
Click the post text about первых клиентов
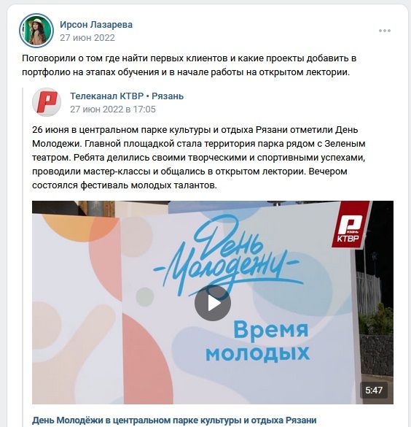pyautogui.click(x=189, y=65)
